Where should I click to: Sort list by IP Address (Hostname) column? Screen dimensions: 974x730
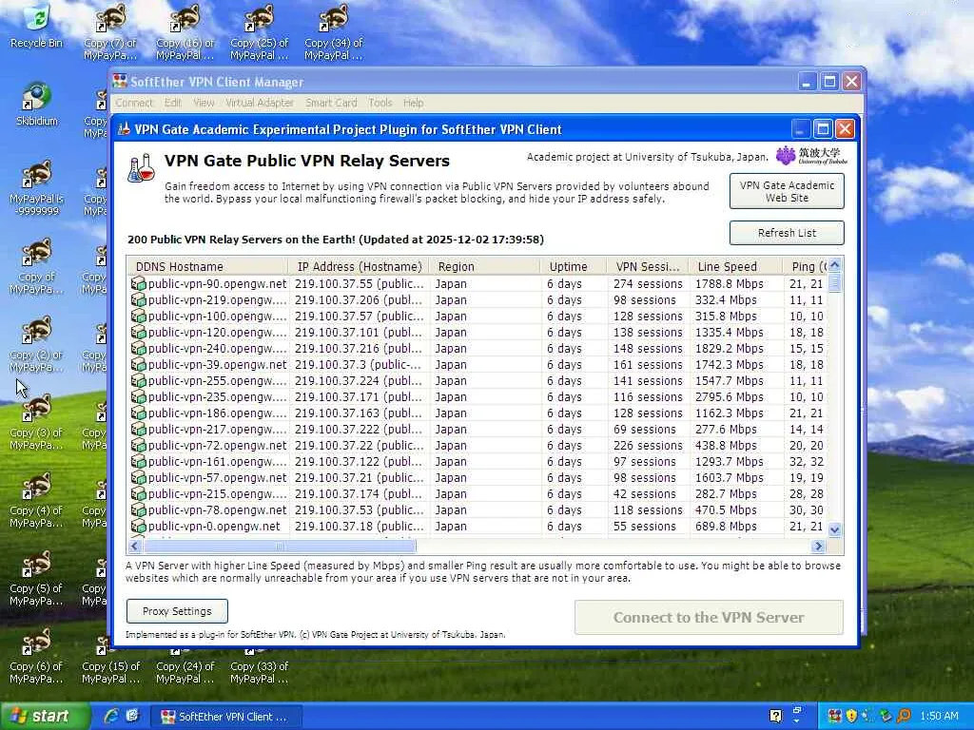(x=359, y=266)
